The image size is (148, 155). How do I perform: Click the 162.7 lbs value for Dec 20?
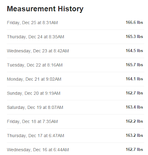(x=134, y=93)
